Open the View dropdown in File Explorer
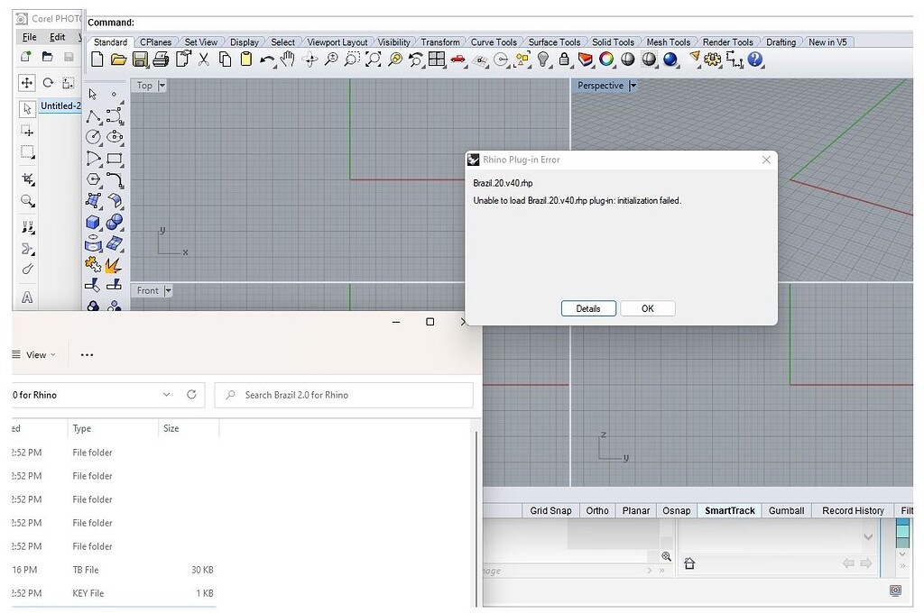 coord(36,354)
